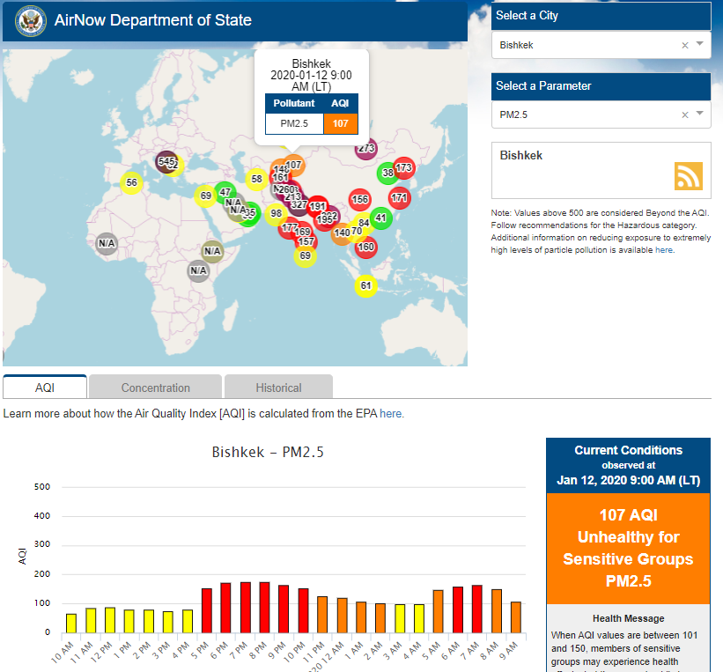Click the orange RSS feed icon

point(688,176)
